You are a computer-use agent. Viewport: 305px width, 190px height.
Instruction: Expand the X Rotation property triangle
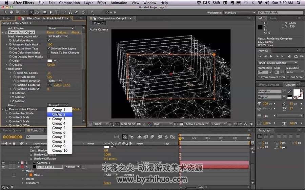[x=11, y=93]
